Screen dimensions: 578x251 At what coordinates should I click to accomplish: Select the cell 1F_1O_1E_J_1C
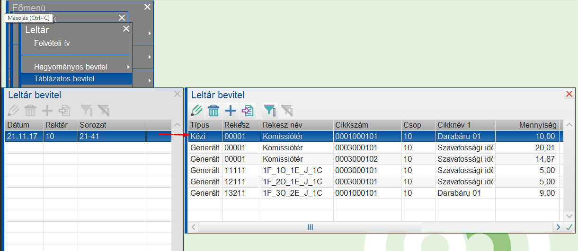pyautogui.click(x=297, y=170)
